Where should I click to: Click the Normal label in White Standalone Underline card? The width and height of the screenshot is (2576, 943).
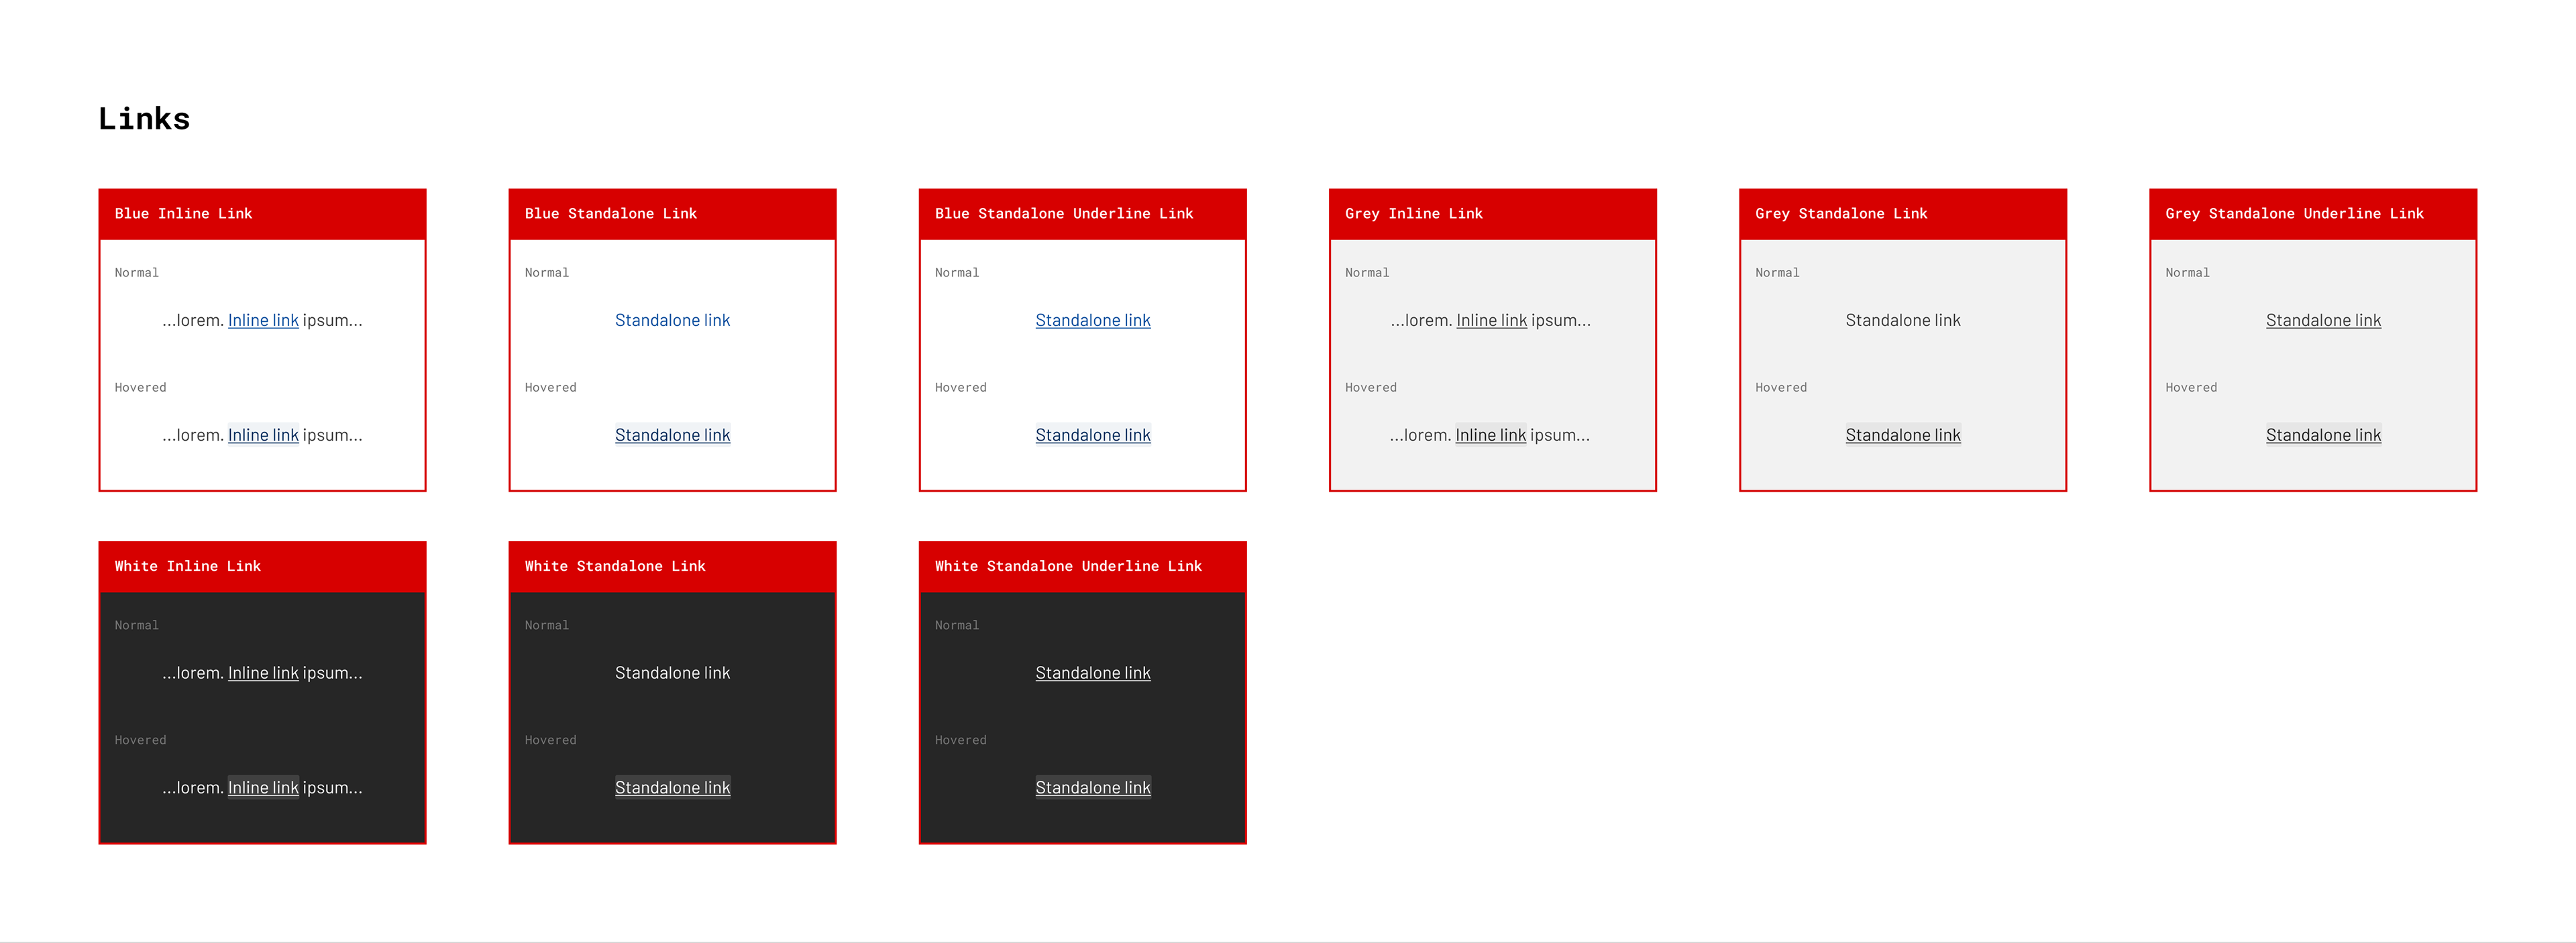pos(957,626)
